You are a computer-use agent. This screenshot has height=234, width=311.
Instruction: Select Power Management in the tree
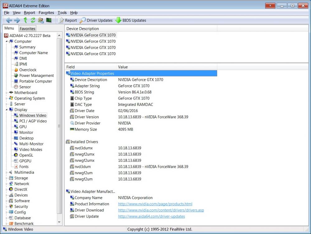(36, 76)
